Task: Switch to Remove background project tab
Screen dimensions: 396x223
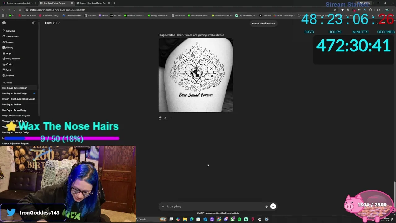Action: (x=19, y=3)
